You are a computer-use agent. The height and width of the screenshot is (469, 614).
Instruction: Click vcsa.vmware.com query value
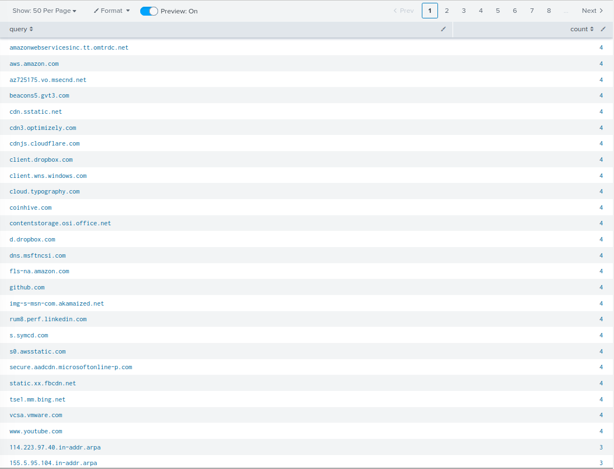(36, 415)
